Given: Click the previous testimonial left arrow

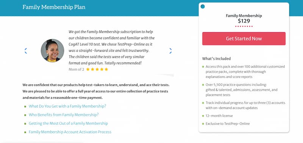Looking at the screenshot, I should (26, 51).
